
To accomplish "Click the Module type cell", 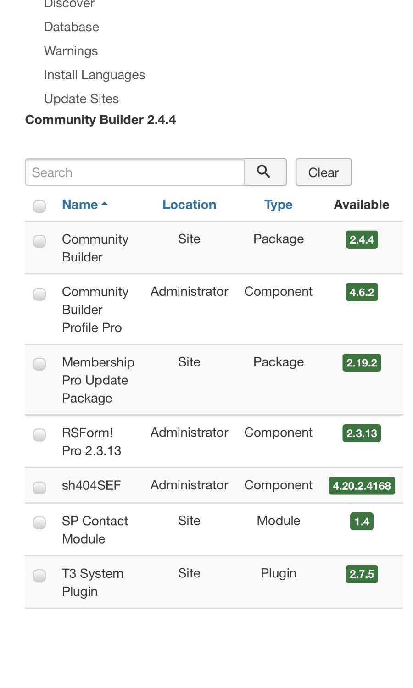I will tap(279, 521).
